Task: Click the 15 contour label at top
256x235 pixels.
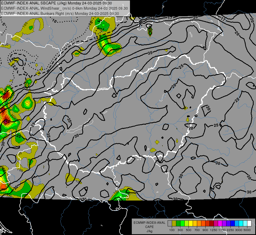Action: [x=153, y=17]
